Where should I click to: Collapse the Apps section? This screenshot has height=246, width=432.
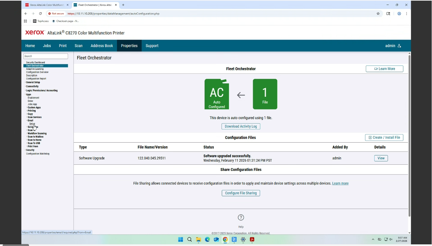tap(28, 94)
